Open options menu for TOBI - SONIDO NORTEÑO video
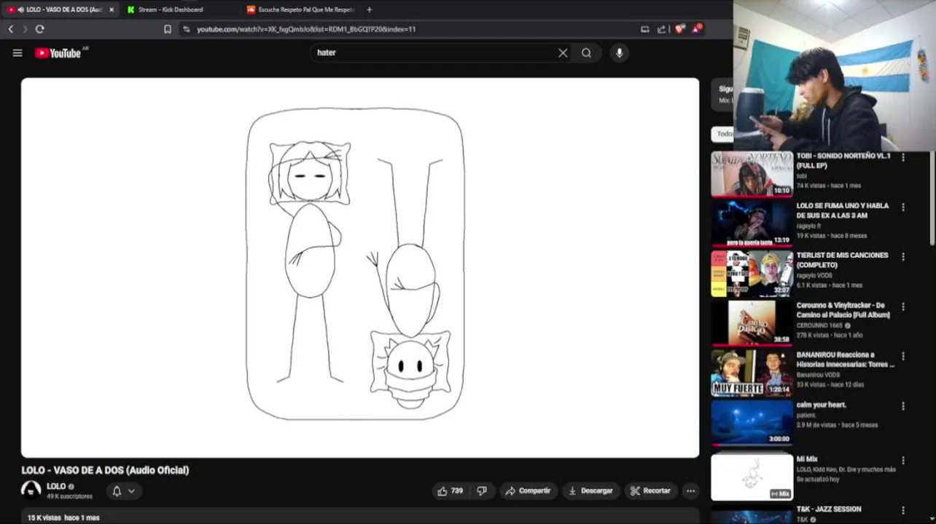This screenshot has height=524, width=936. [x=903, y=157]
